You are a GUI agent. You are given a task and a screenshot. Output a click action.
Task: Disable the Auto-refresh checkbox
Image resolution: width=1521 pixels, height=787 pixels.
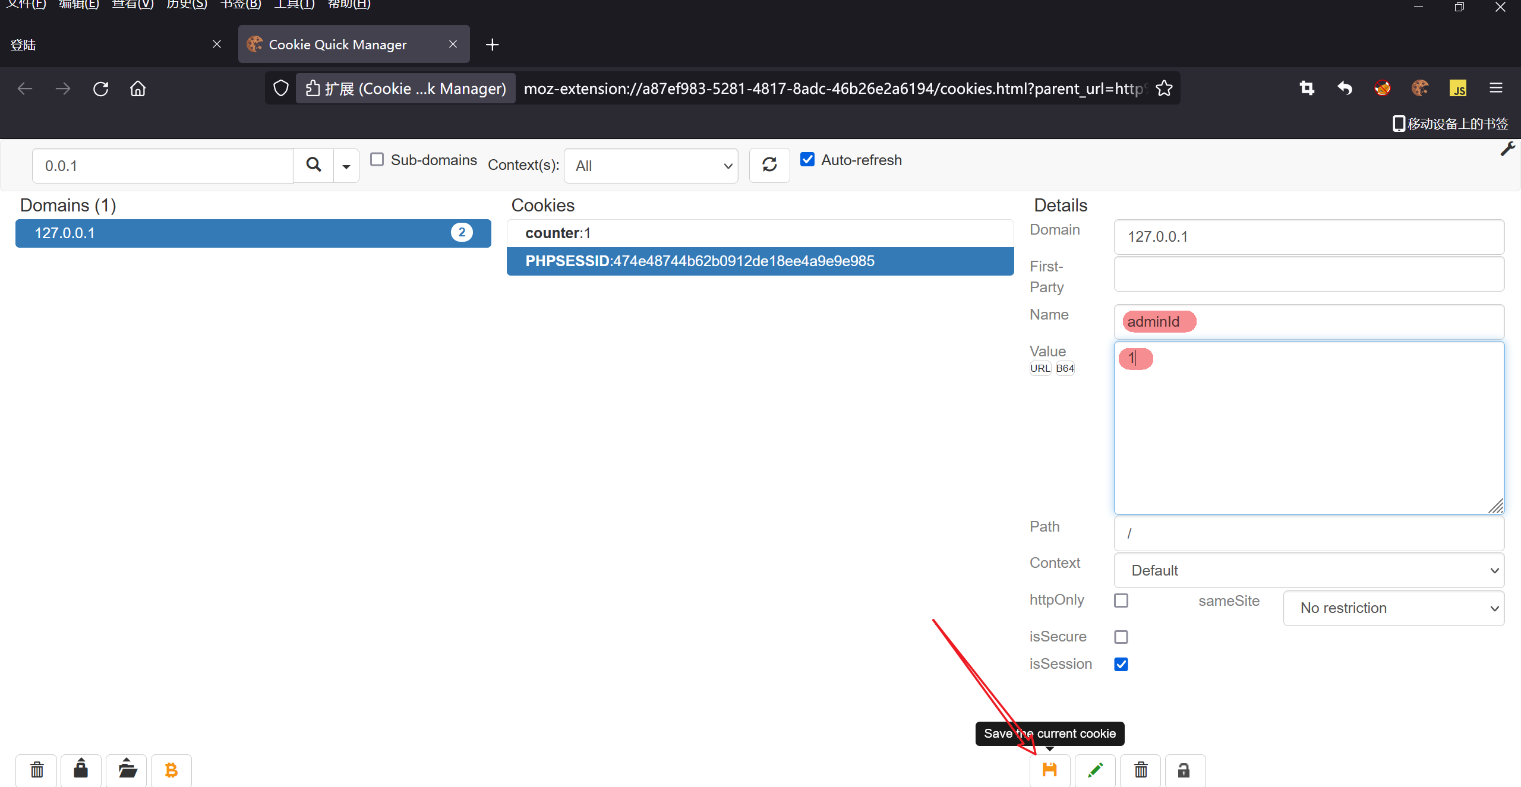807,159
